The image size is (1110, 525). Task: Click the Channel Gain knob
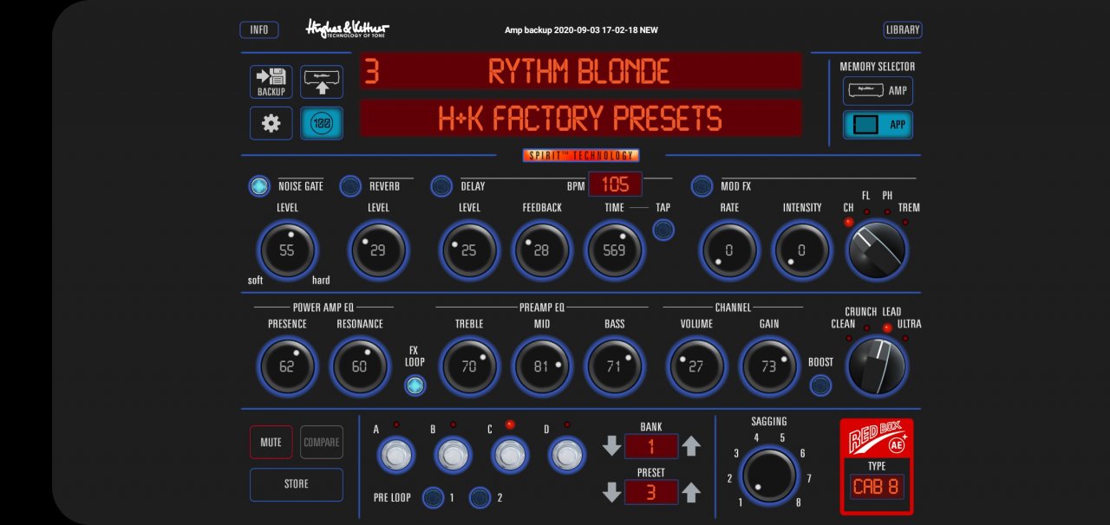point(769,366)
